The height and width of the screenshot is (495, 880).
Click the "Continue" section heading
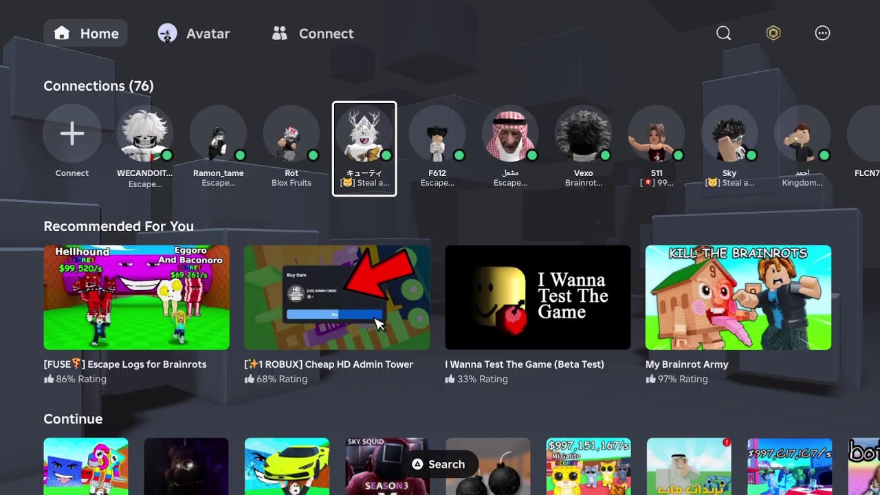point(73,419)
